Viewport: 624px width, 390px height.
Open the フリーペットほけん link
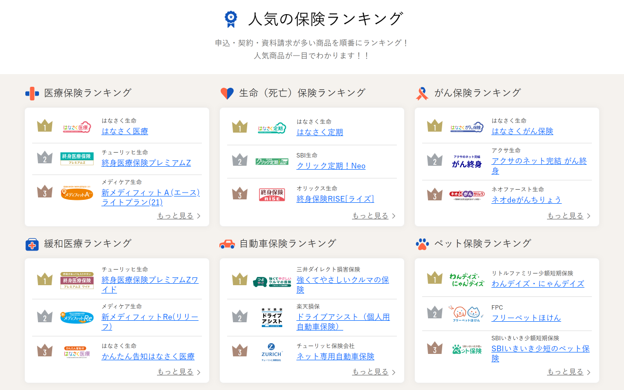coord(526,318)
